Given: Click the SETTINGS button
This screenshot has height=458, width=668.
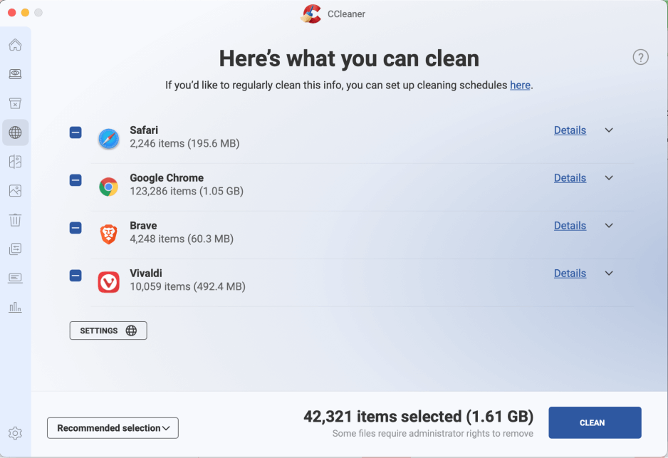Looking at the screenshot, I should point(108,331).
